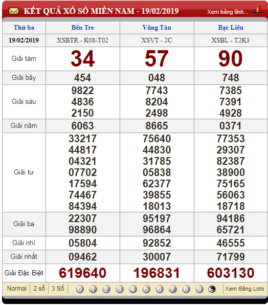Image resolution: width=268 pixels, height=305 pixels.
Task: Select digit 7 filter ball
Action: [x=173, y=289]
